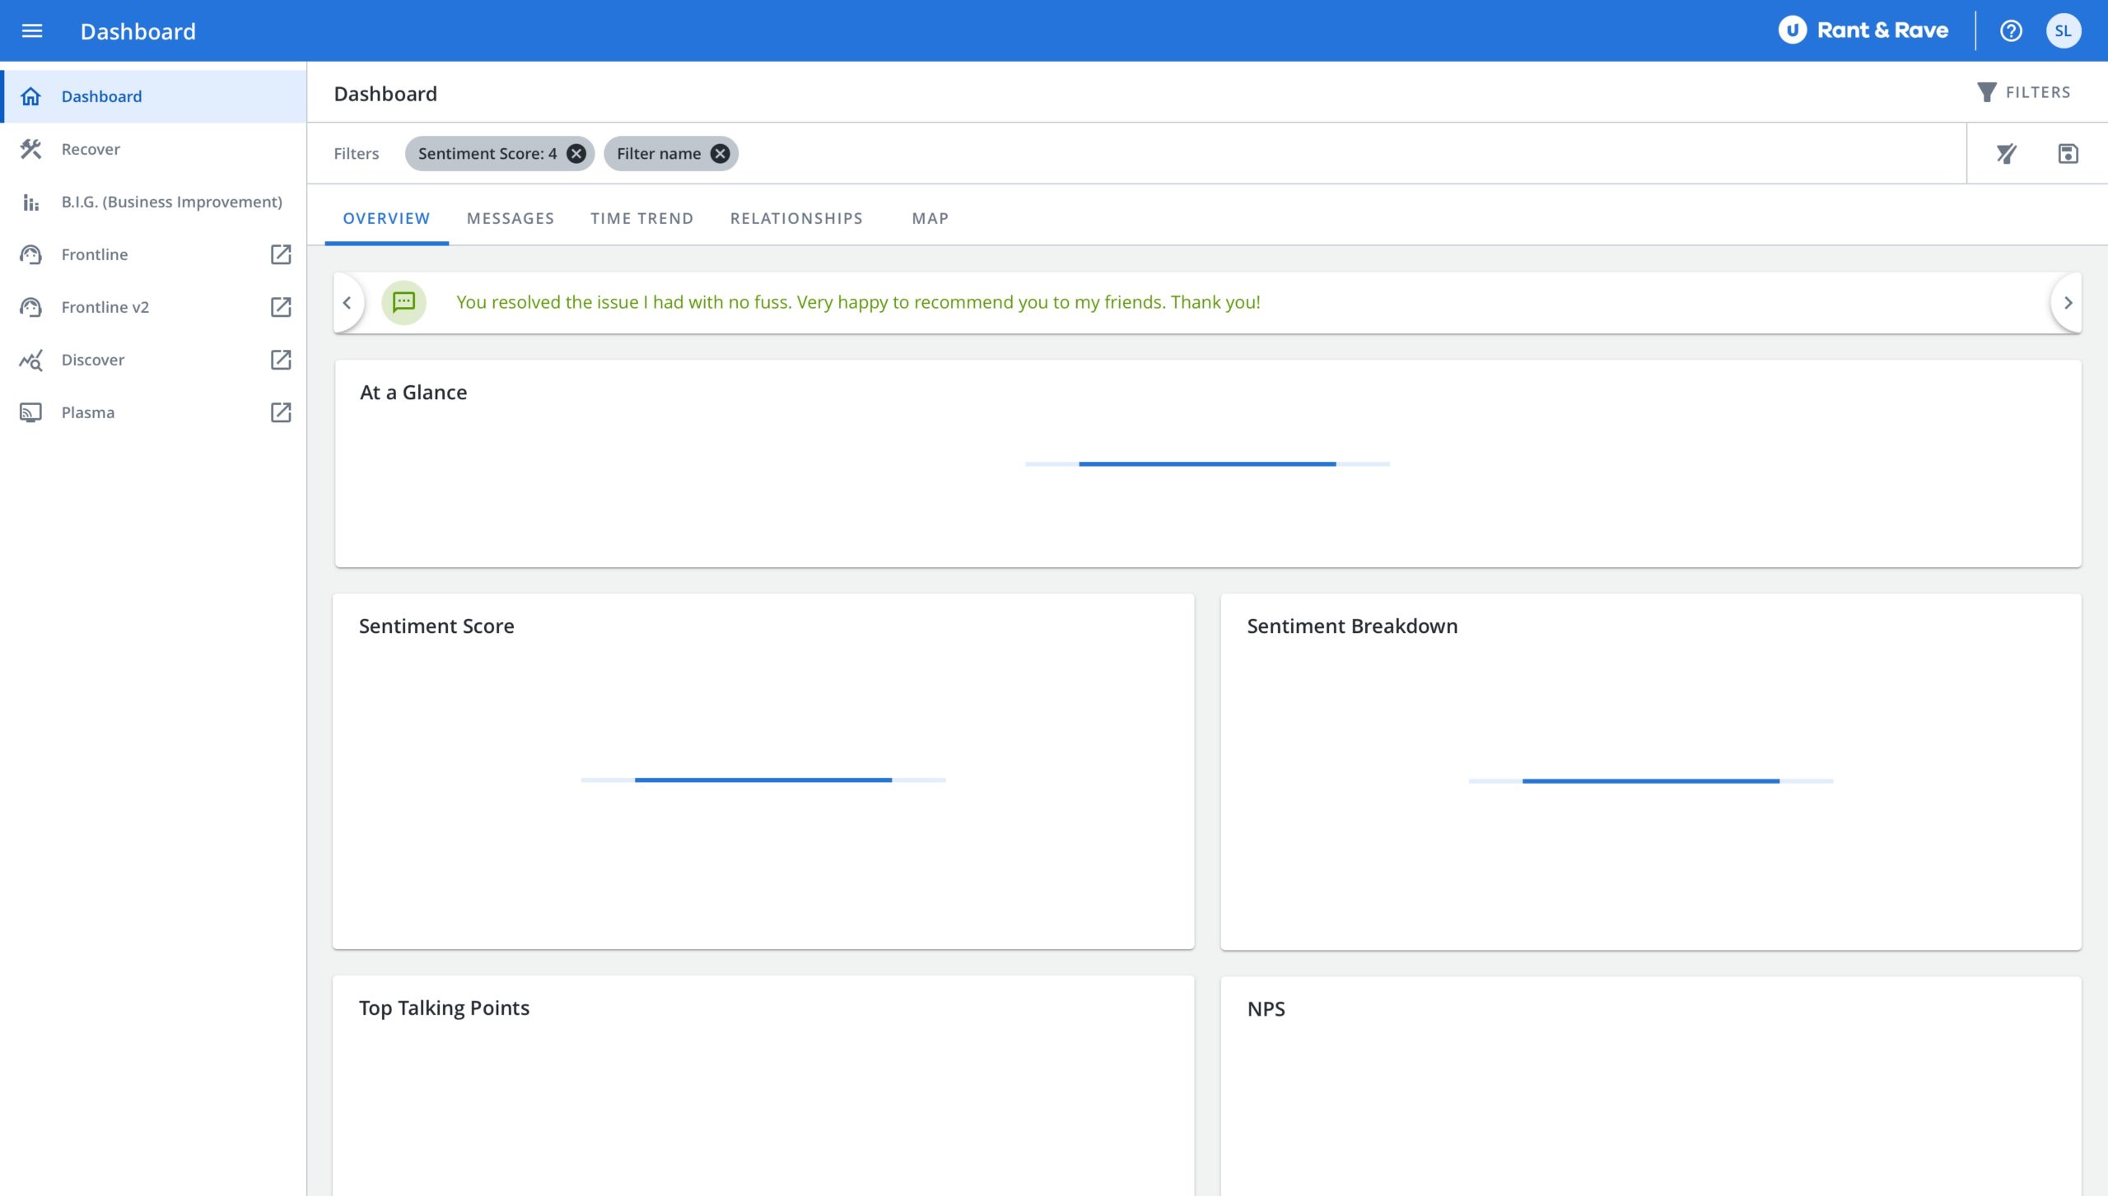Image resolution: width=2108 pixels, height=1196 pixels.
Task: Open the SL user avatar menu
Action: (x=2063, y=31)
